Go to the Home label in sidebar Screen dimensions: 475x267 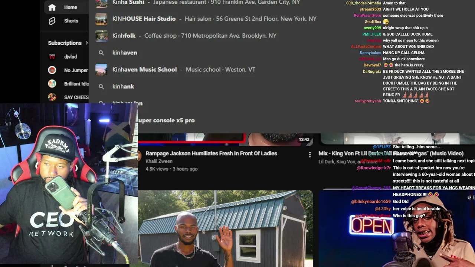click(71, 7)
